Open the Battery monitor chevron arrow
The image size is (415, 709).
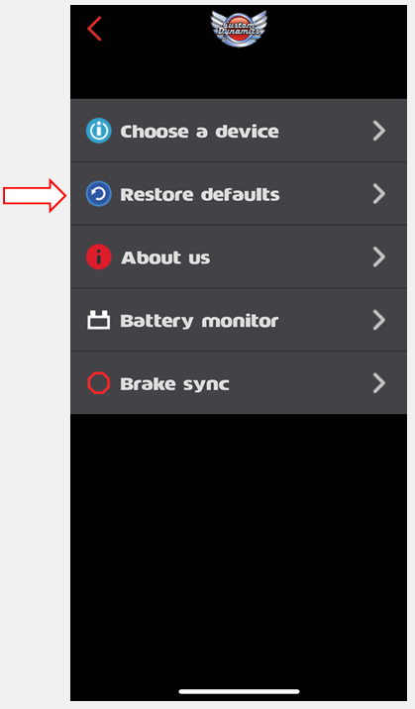378,320
